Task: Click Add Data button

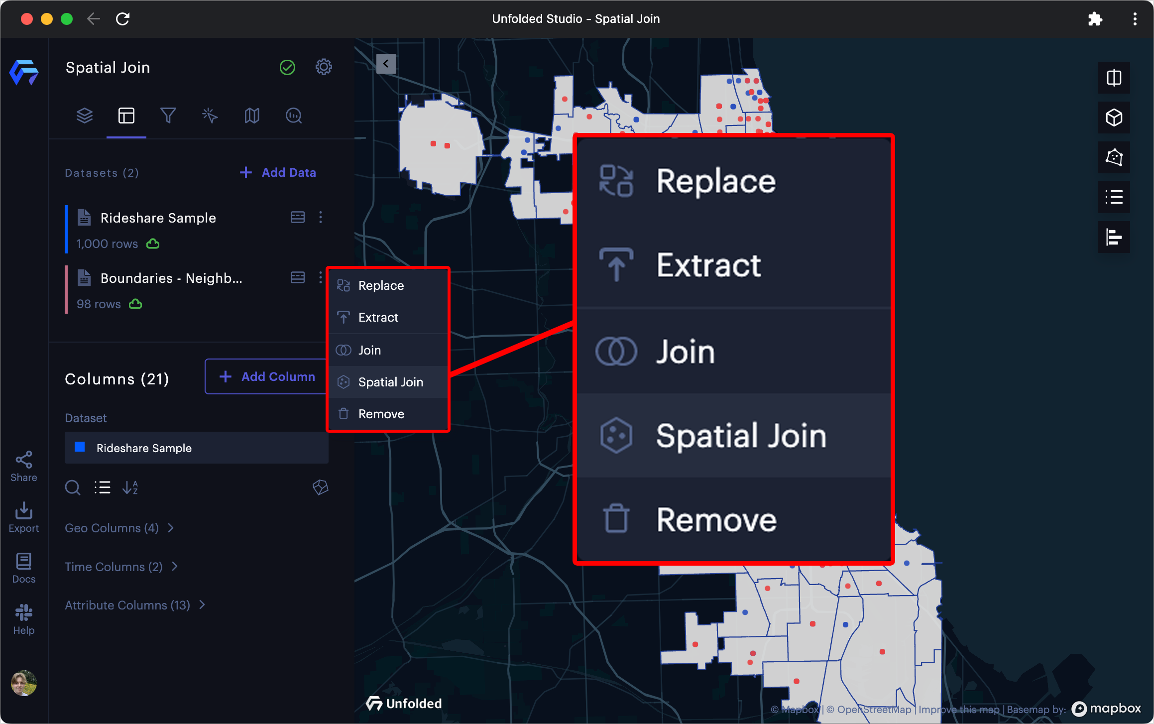Action: point(278,172)
